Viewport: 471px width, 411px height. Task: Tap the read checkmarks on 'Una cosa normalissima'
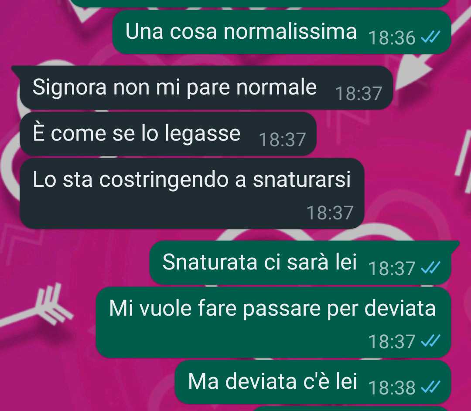430,37
